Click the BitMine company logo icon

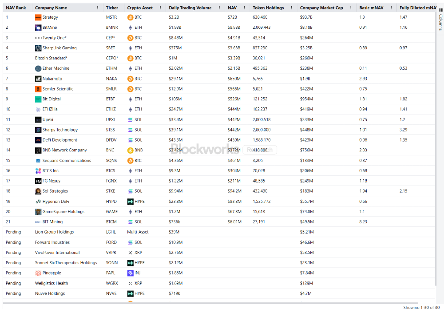coord(38,28)
